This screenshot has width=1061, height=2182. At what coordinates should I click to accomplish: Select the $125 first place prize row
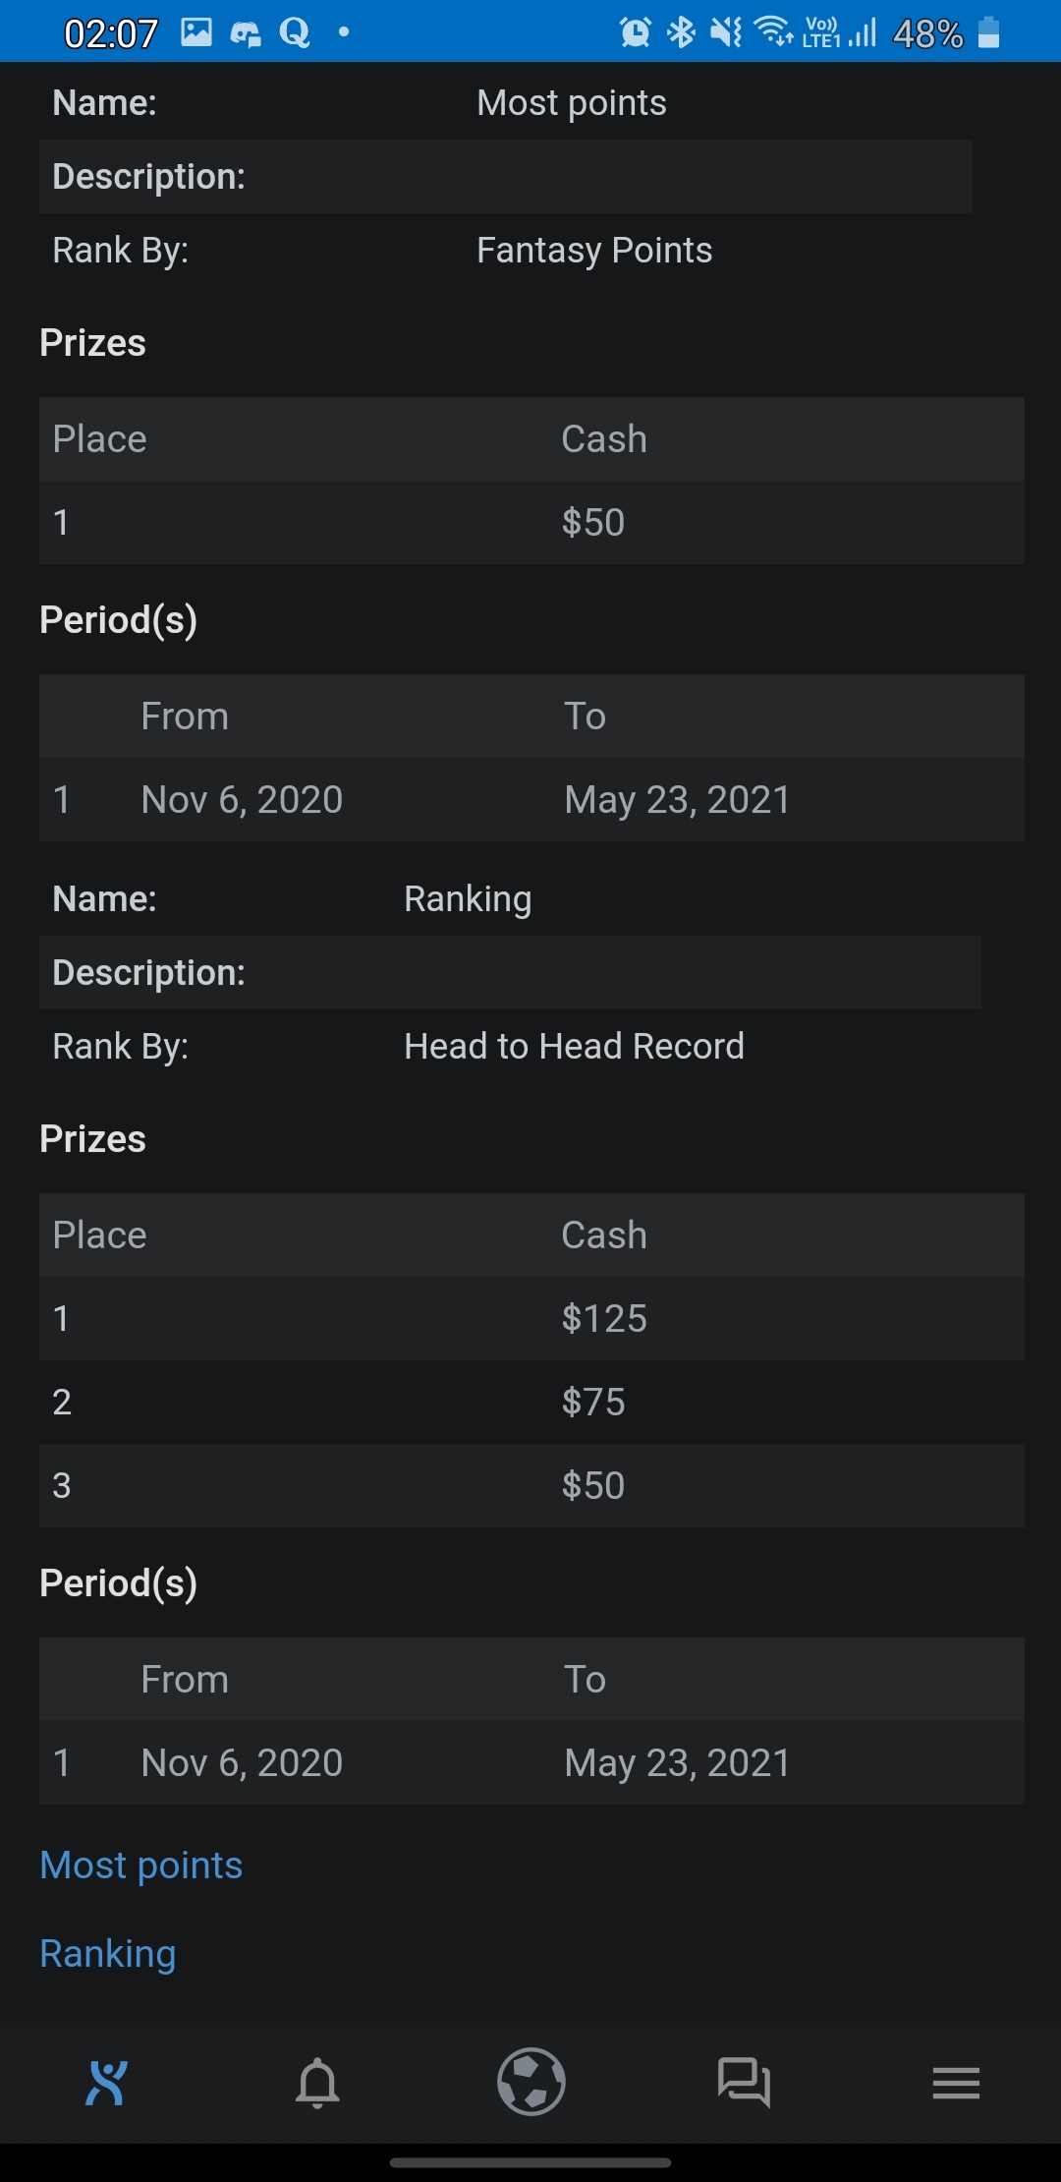(x=531, y=1318)
